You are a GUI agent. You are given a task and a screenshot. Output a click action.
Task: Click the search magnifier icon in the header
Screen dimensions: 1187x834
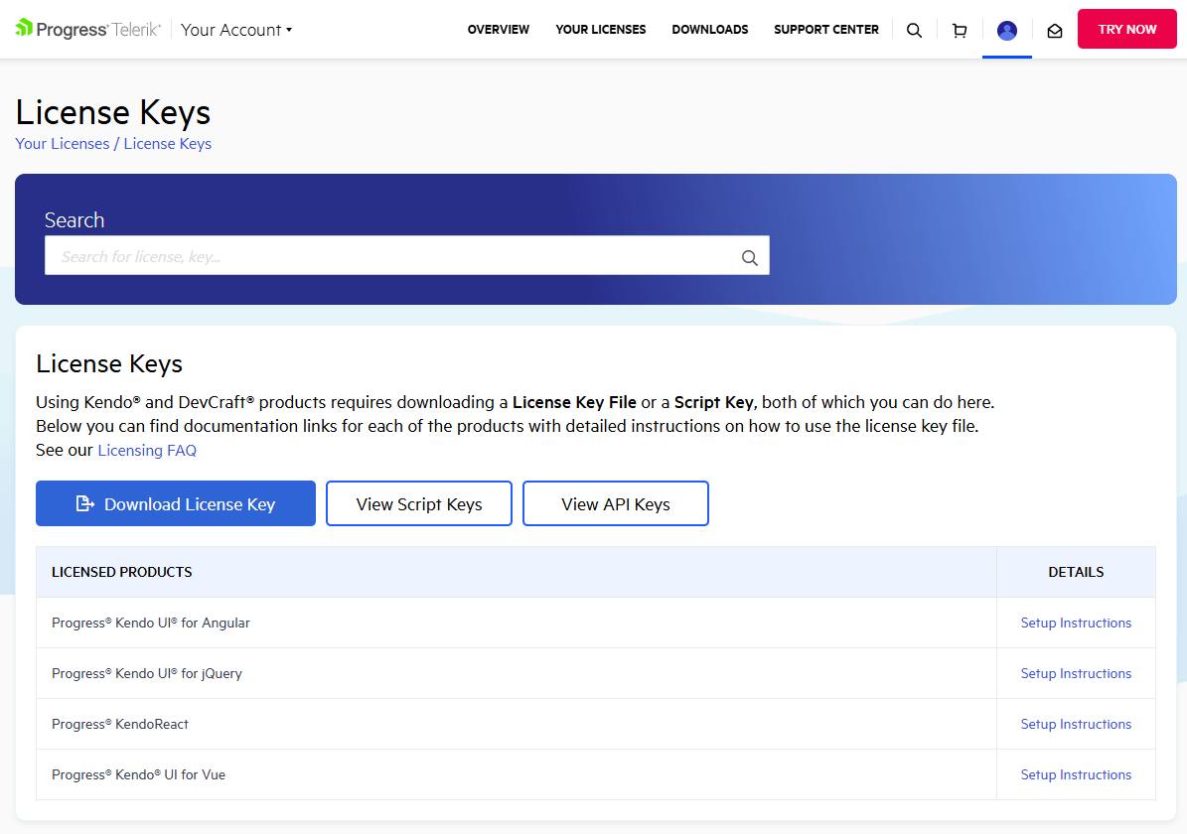(x=914, y=30)
